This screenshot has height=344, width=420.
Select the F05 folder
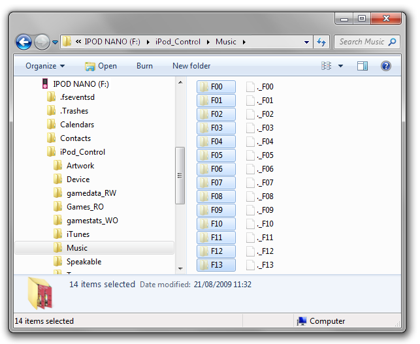click(216, 155)
